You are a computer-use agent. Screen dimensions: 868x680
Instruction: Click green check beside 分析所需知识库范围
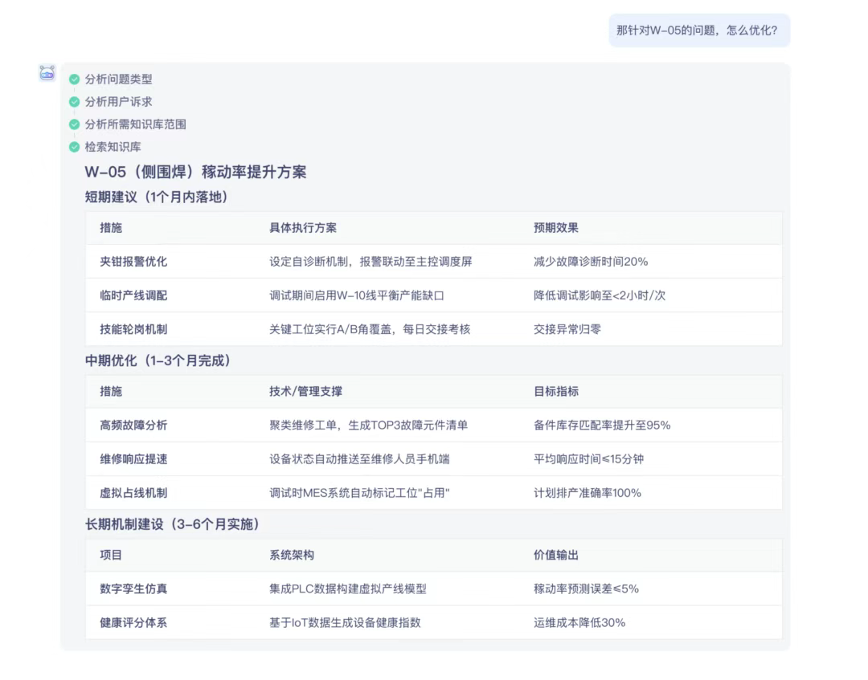74,125
